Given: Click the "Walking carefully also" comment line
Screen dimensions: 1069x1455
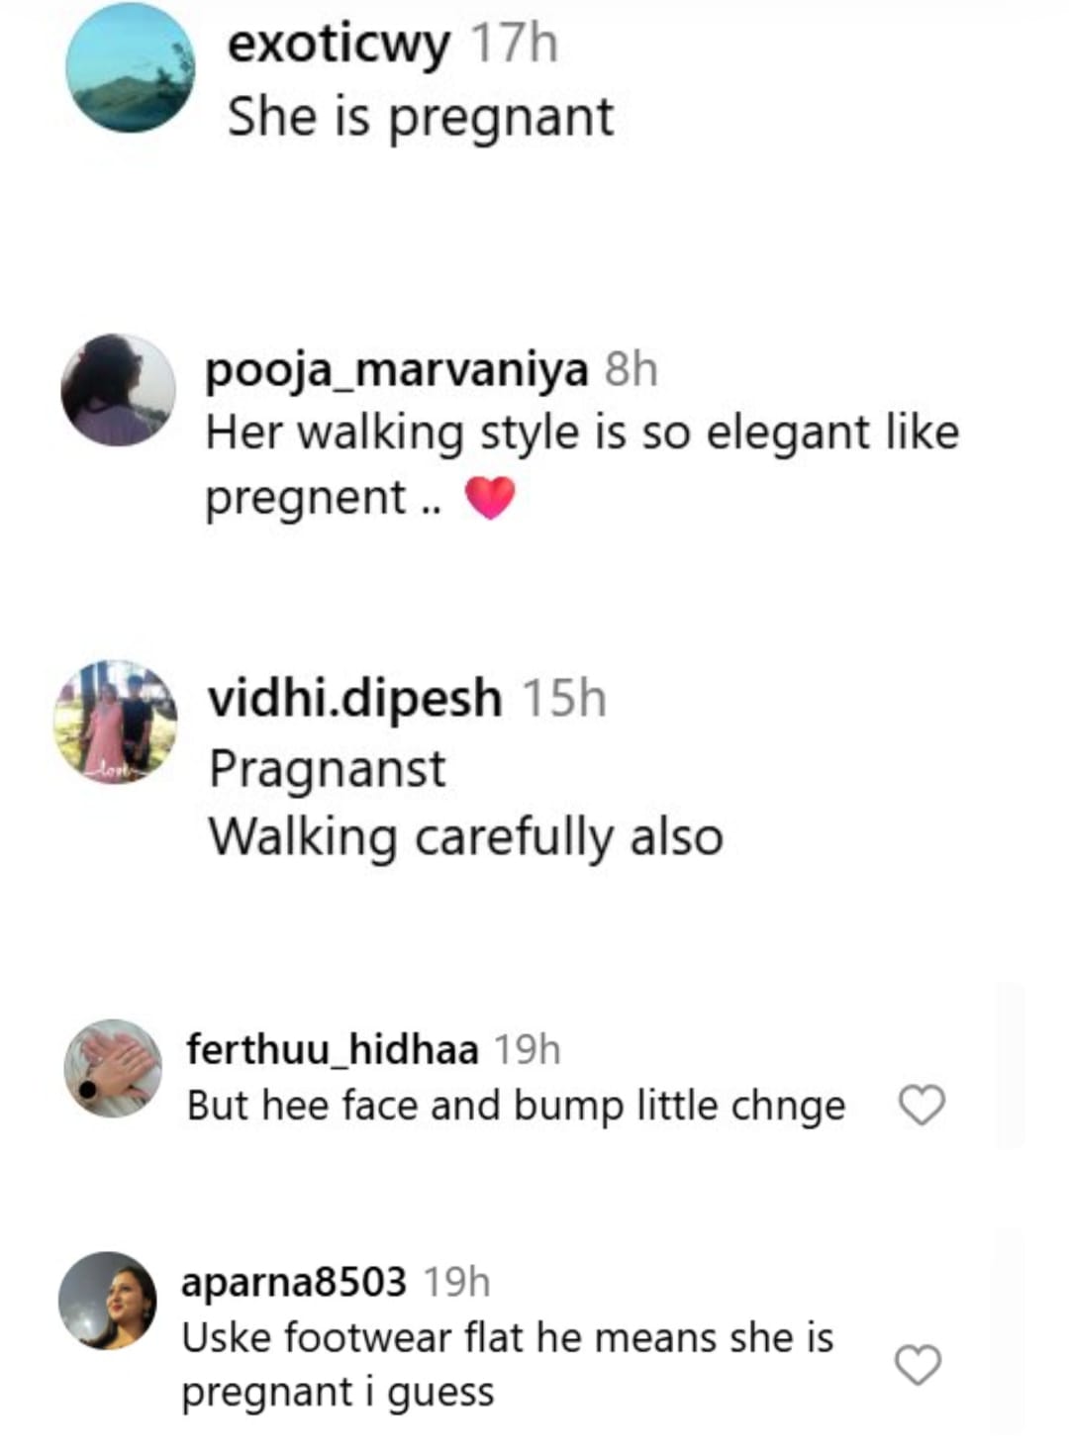Looking at the screenshot, I should [466, 837].
